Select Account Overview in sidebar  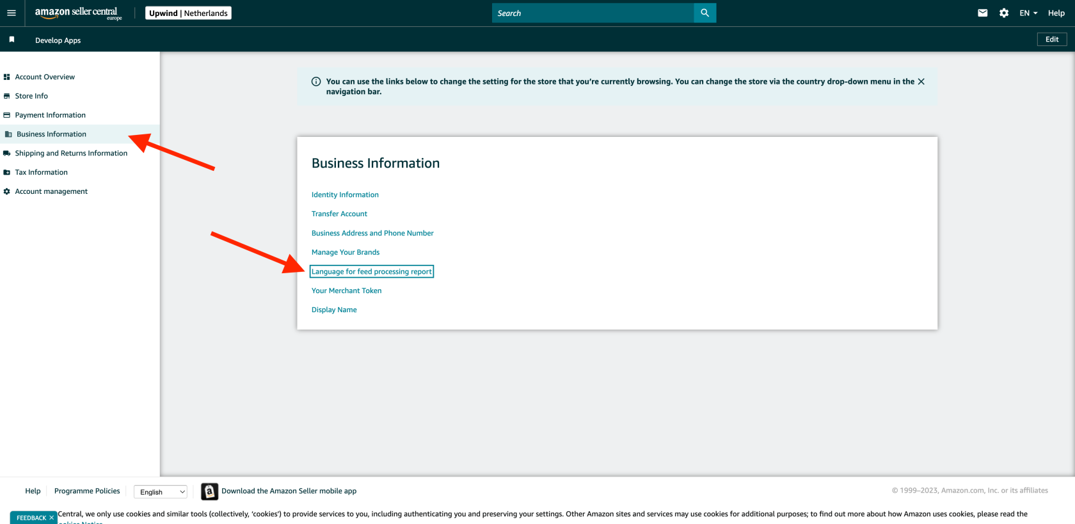[x=45, y=77]
